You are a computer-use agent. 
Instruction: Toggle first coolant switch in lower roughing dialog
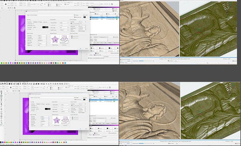click(x=72, y=117)
